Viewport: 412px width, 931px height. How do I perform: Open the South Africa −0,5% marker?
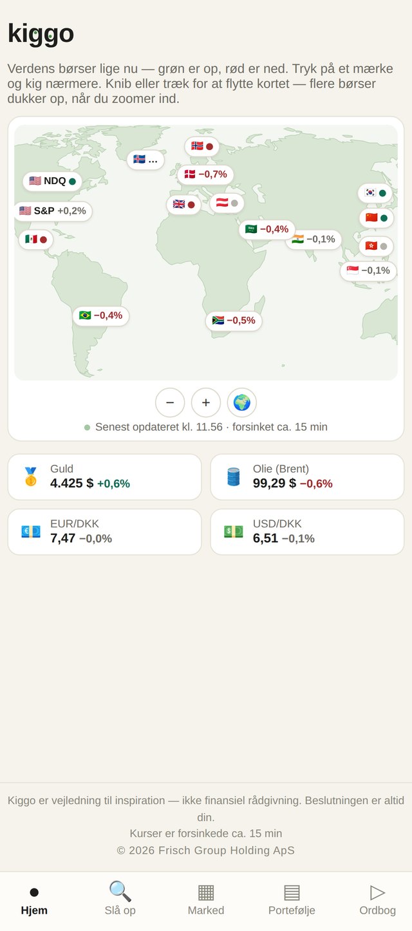(x=234, y=321)
